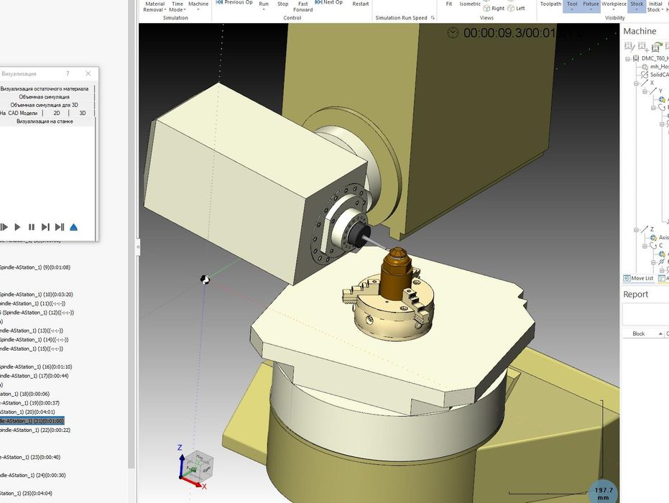Click the blue eject triangle icon
Viewport: 669px width, 503px height.
73,227
